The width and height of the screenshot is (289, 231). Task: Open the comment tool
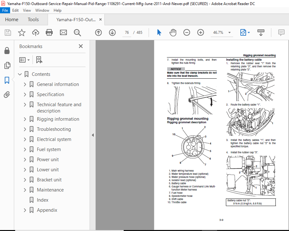(281, 33)
